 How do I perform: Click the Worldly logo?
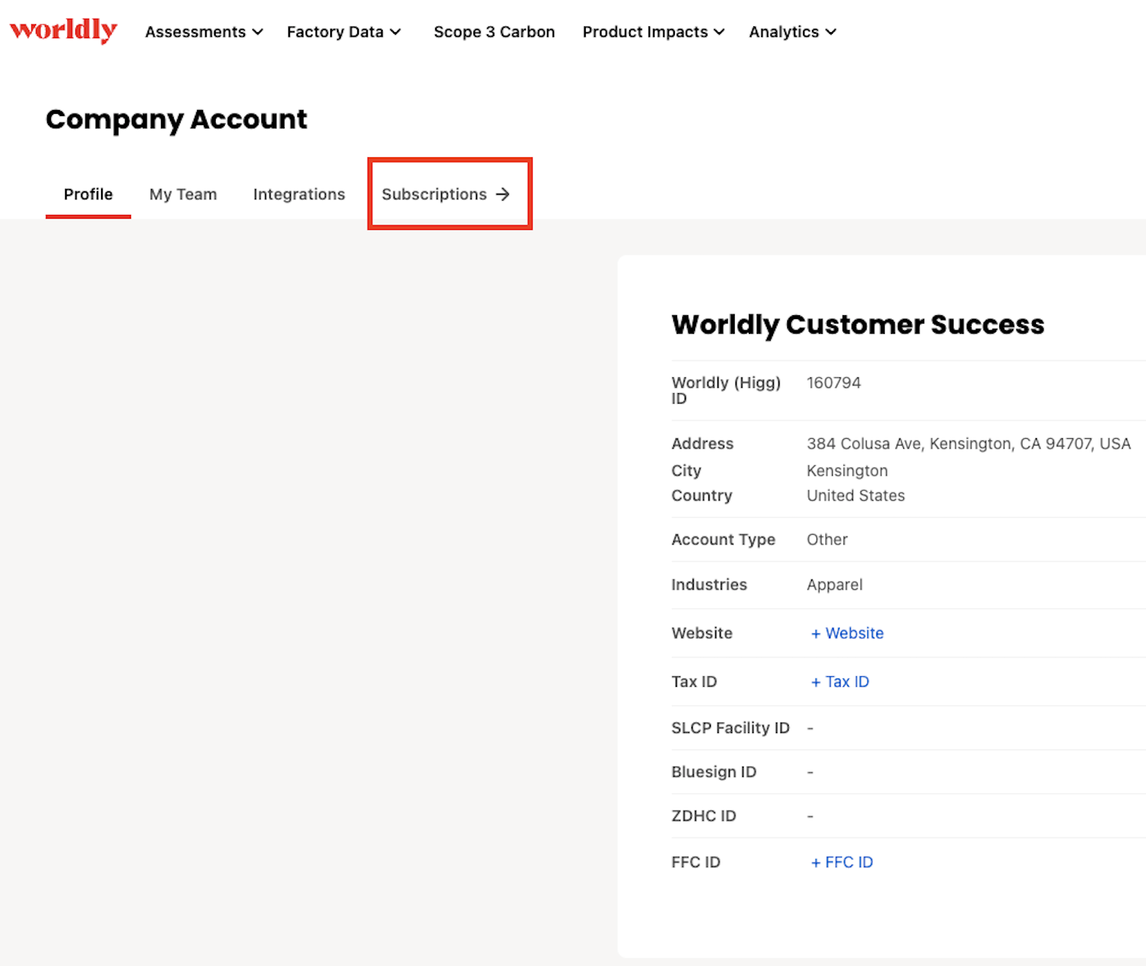tap(64, 31)
